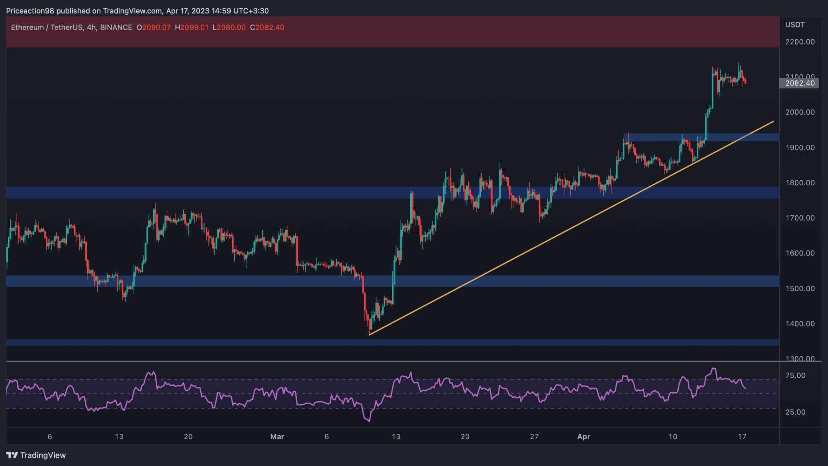The width and height of the screenshot is (828, 466).
Task: Click the USDT currency label
Action: (x=795, y=25)
